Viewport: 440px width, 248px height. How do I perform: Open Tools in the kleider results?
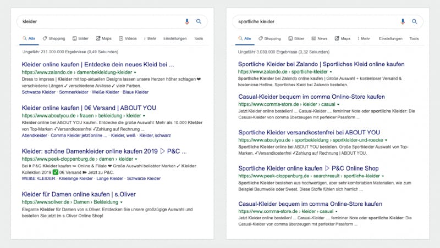[x=199, y=38]
